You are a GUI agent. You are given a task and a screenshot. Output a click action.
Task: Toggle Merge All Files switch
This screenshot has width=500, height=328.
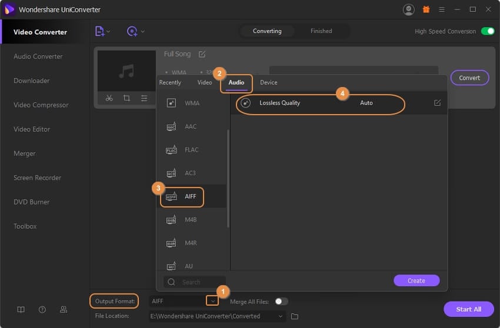[x=282, y=301]
